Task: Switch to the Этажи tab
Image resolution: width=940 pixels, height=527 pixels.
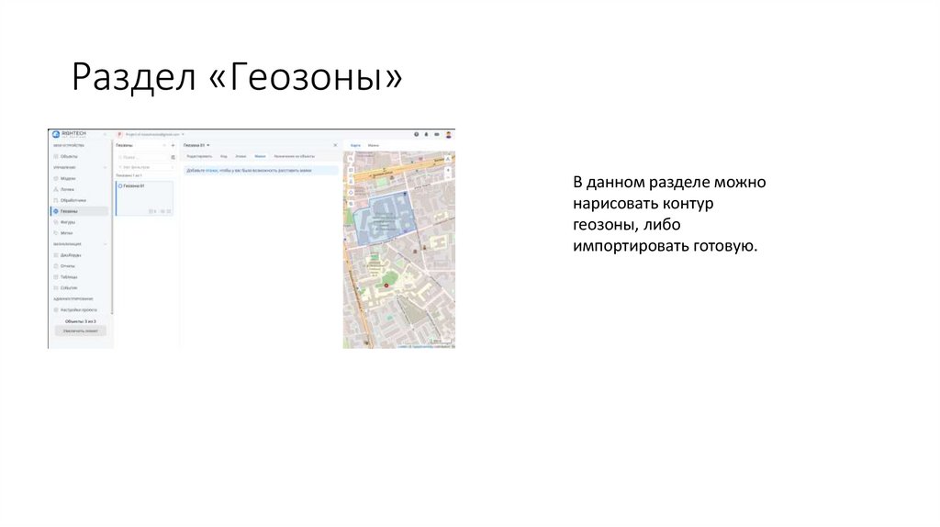Action: click(x=241, y=156)
